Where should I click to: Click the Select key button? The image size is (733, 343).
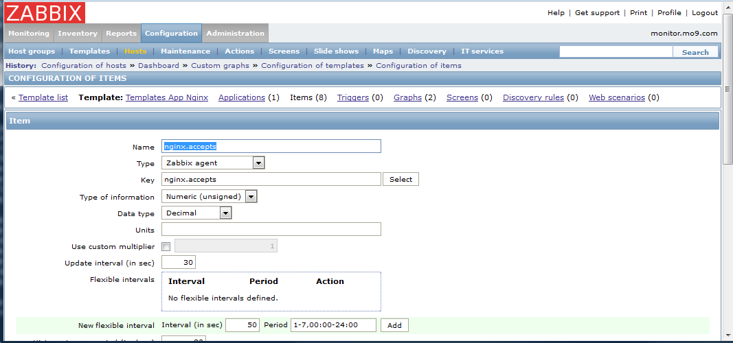coord(401,179)
